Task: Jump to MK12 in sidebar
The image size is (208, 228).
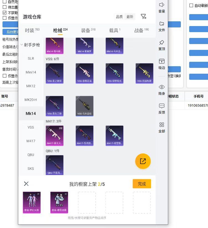Action: click(31, 86)
